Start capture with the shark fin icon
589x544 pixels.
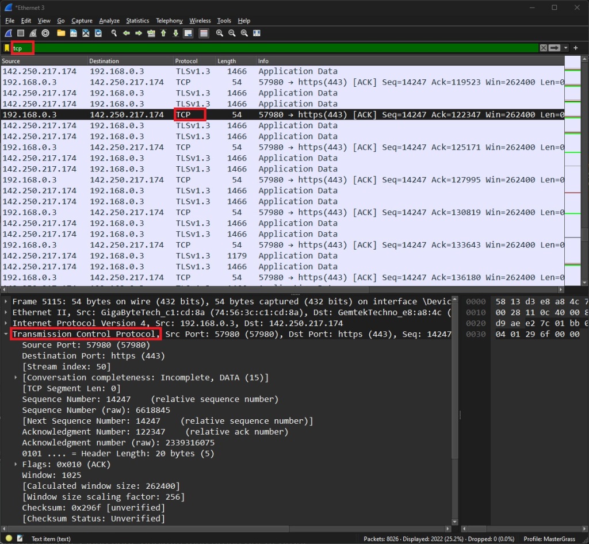(8, 33)
